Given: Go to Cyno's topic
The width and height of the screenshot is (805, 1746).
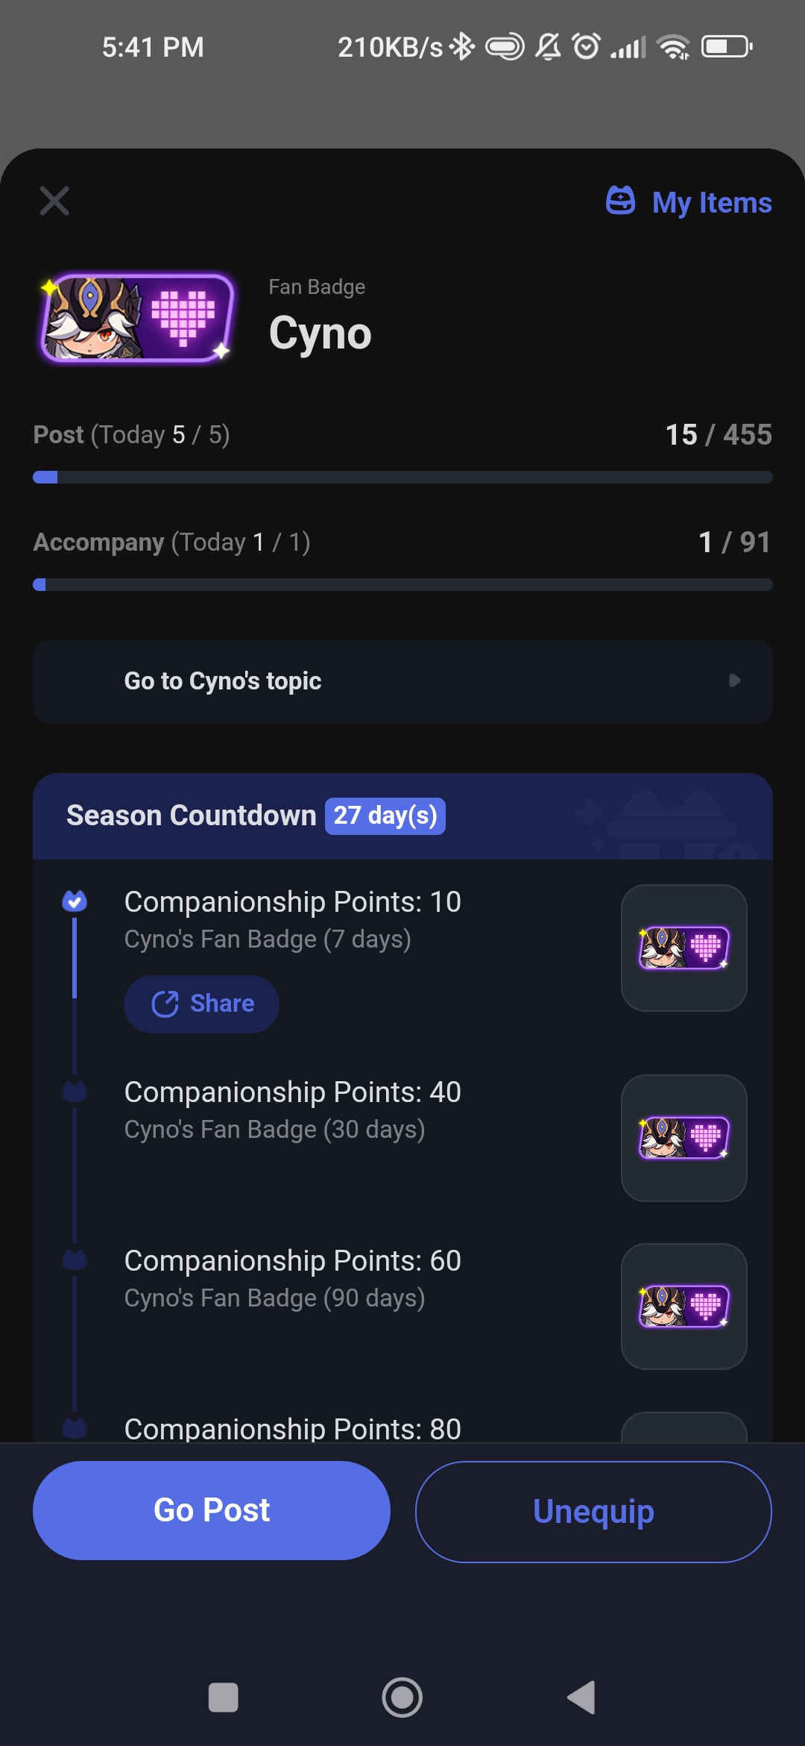Looking at the screenshot, I should coord(402,681).
